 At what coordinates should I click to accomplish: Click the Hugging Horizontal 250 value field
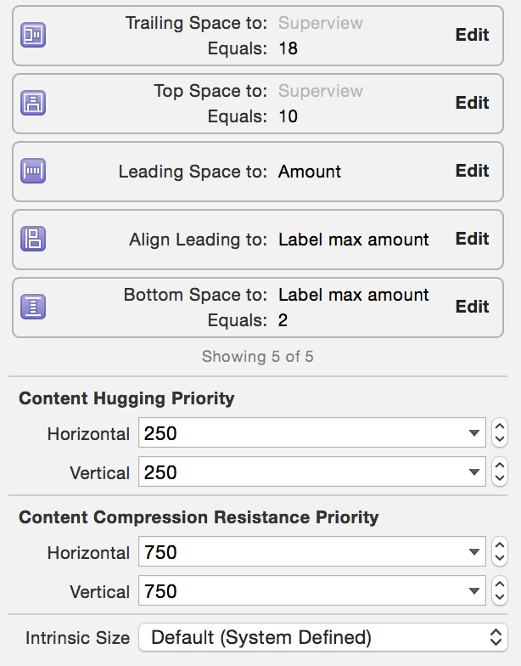(x=297, y=434)
